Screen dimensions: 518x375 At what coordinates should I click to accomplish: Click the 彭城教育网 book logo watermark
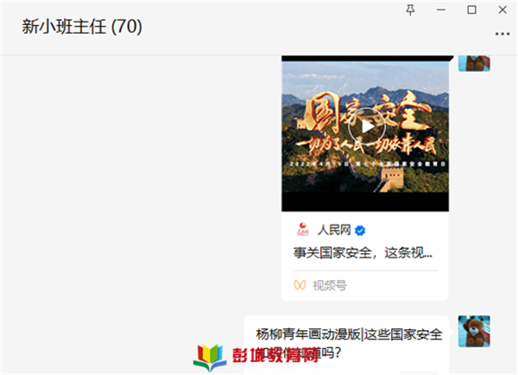coord(210,358)
